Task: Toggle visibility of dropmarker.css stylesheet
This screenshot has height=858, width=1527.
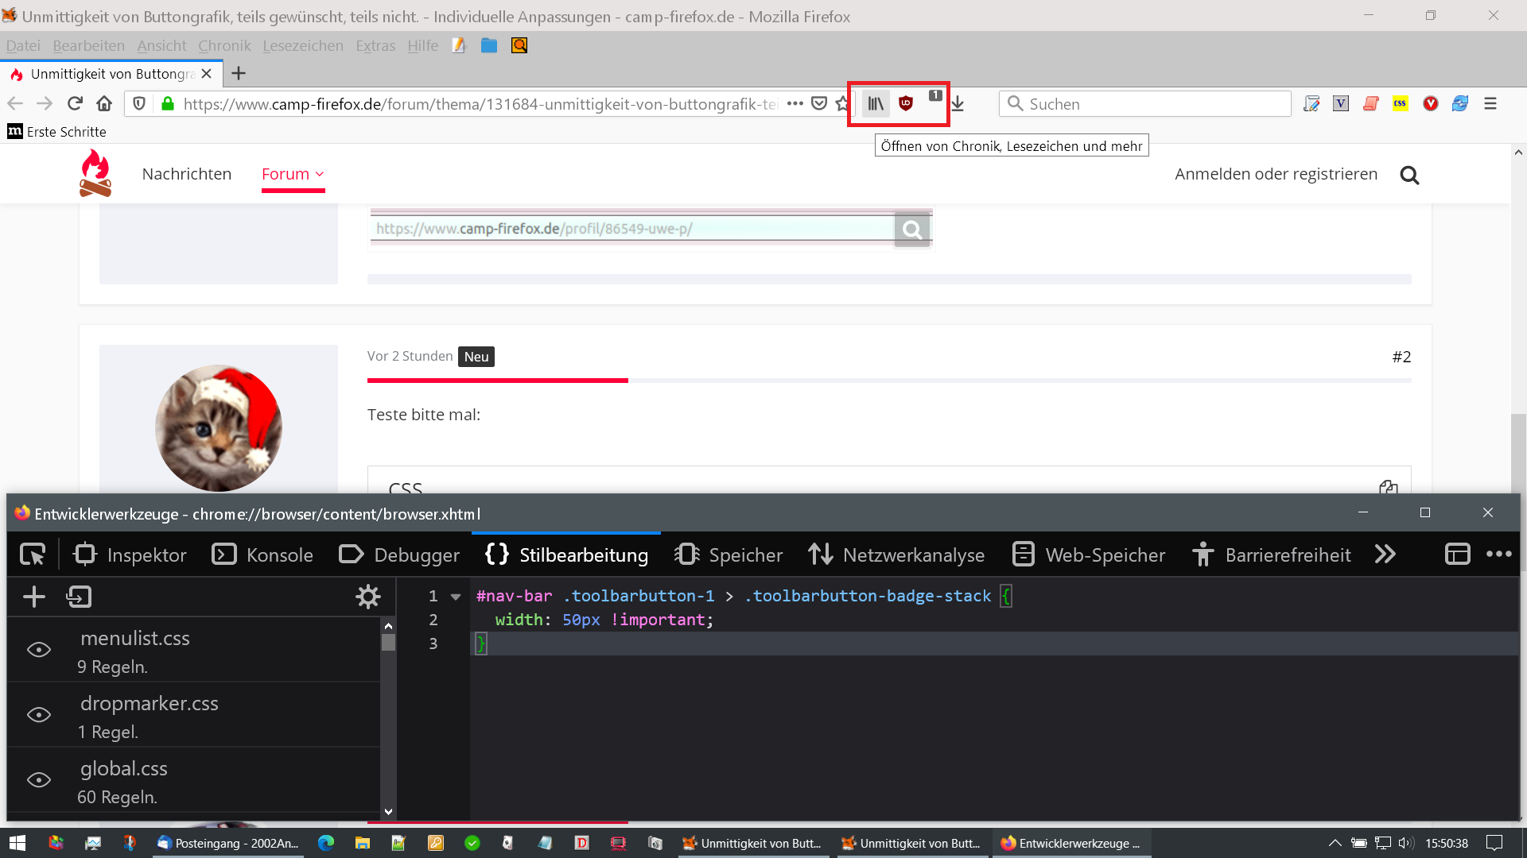Action: (39, 715)
